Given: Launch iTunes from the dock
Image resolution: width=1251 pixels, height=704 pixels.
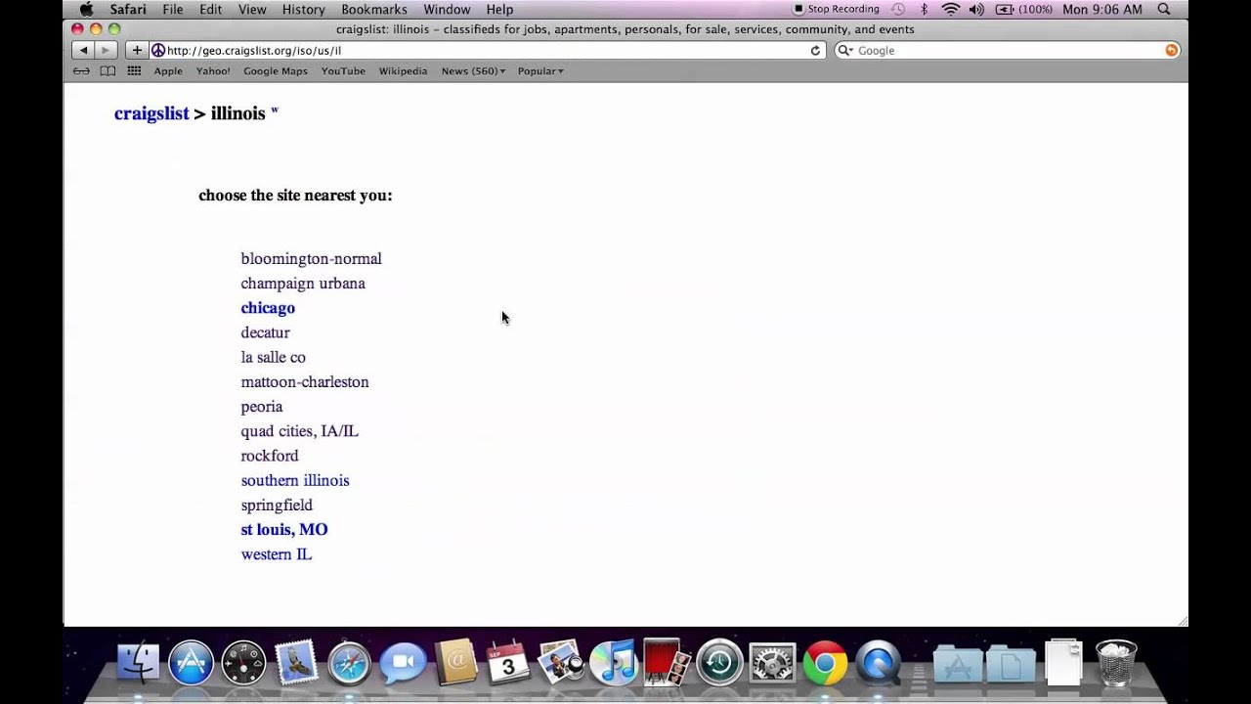Looking at the screenshot, I should pyautogui.click(x=614, y=662).
